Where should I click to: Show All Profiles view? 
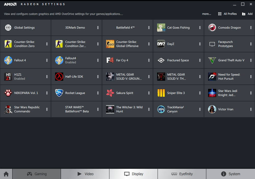coord(227,14)
